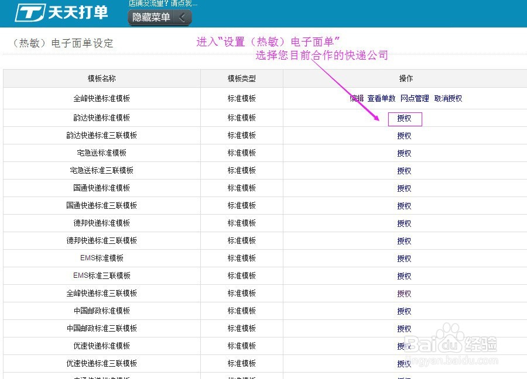
Task: Select the 国通快递标准三联模板 row name
Action: point(101,205)
